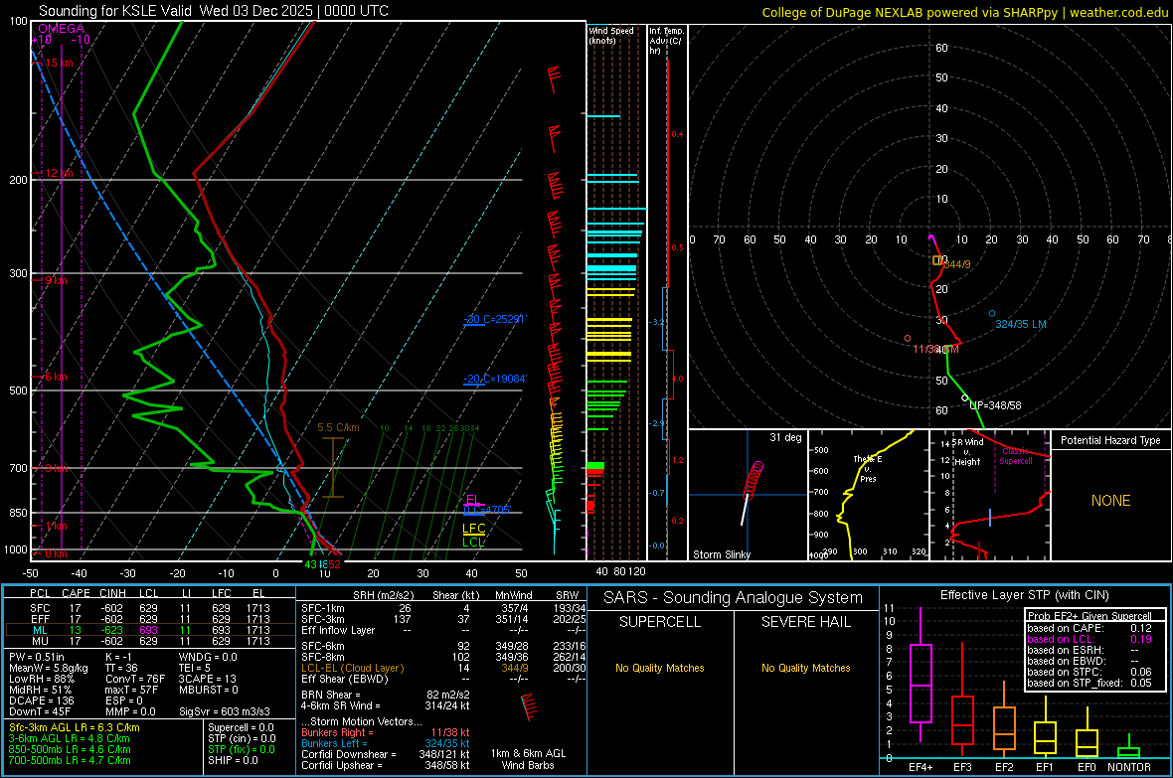
Task: Click the Effective Layer STP (with CIN) title
Action: point(1024,595)
